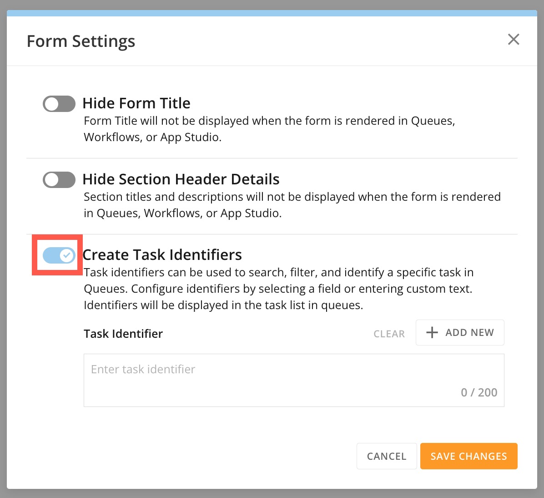This screenshot has width=544, height=498.
Task: Click the Form Settings dialog title
Action: pyautogui.click(x=81, y=41)
